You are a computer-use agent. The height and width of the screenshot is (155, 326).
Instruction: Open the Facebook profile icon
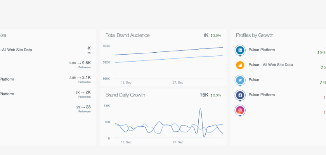(240, 95)
